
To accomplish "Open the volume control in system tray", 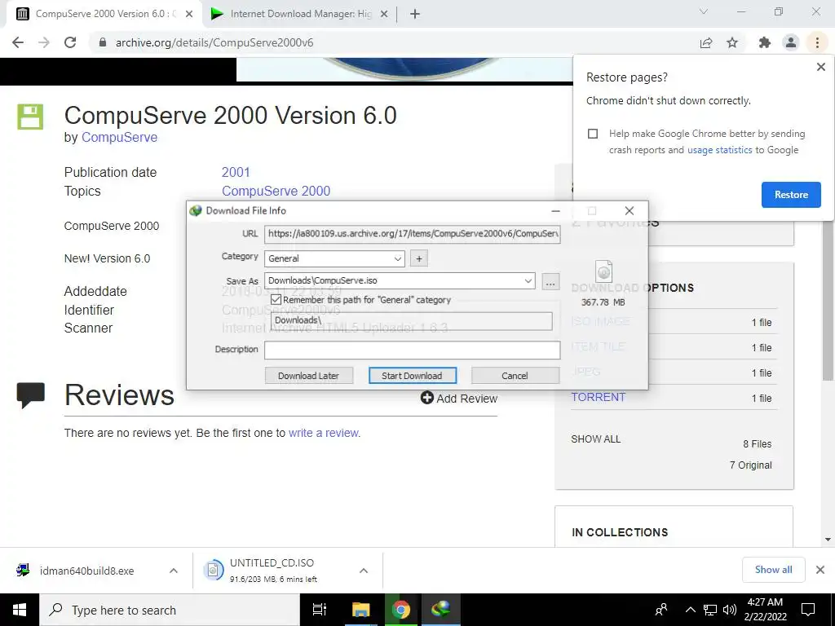I will (730, 610).
